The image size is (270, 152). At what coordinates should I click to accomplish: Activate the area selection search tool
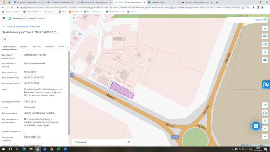(265, 44)
